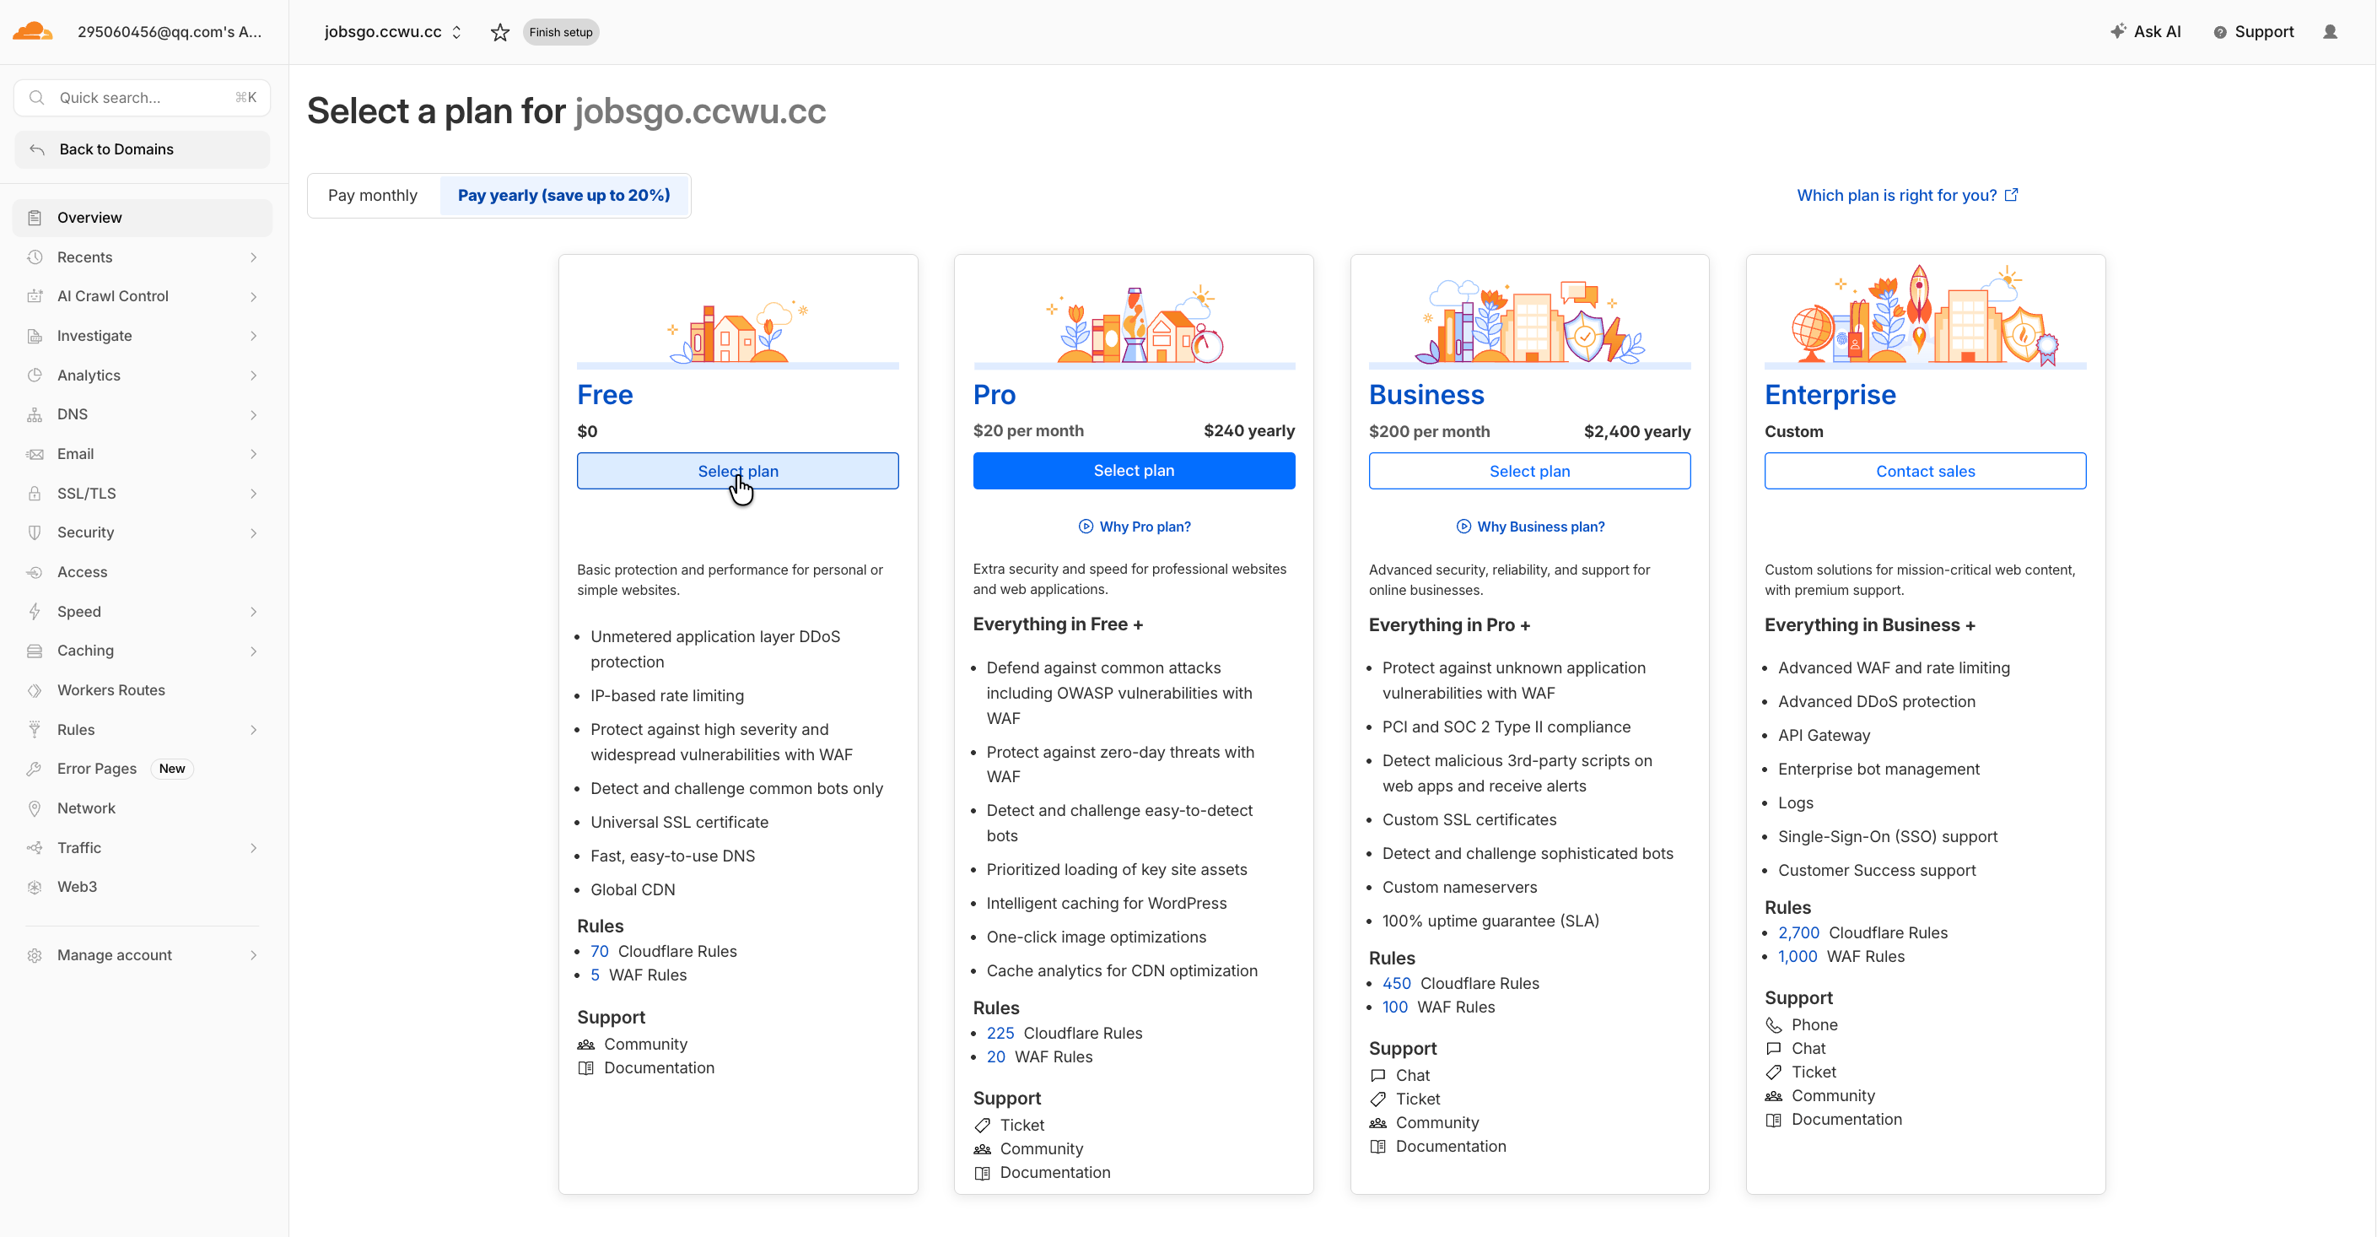The image size is (2377, 1237).
Task: Click the Web3 icon
Action: pyautogui.click(x=35, y=887)
